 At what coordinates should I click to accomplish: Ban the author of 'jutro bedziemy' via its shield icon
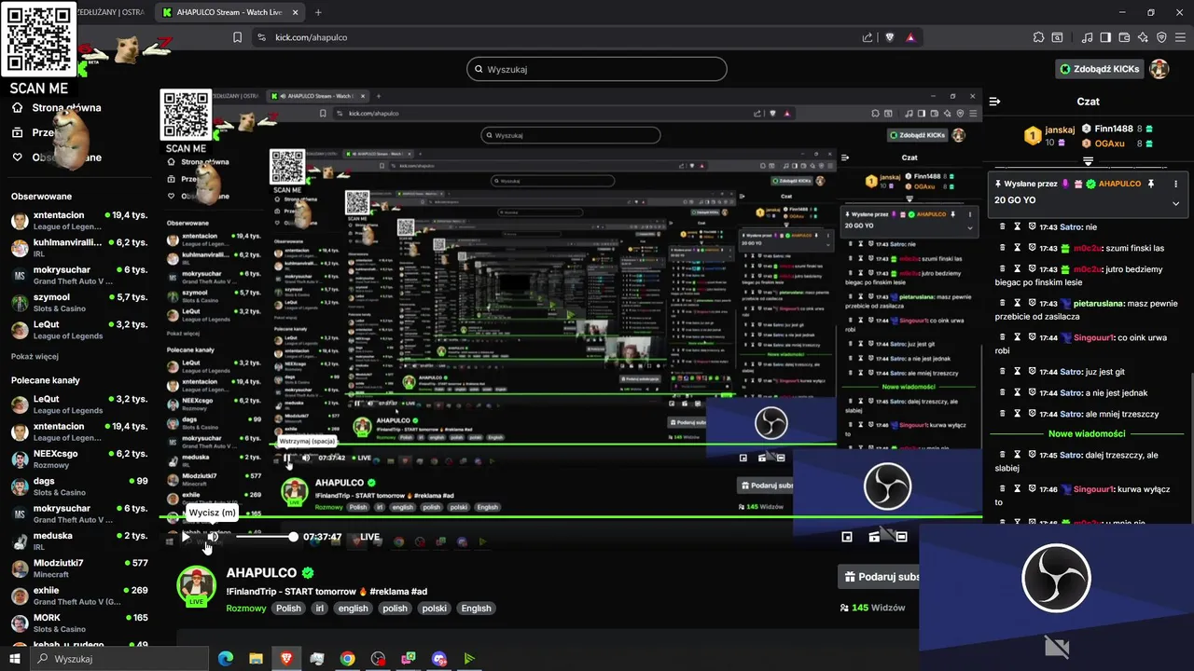pos(1033,269)
